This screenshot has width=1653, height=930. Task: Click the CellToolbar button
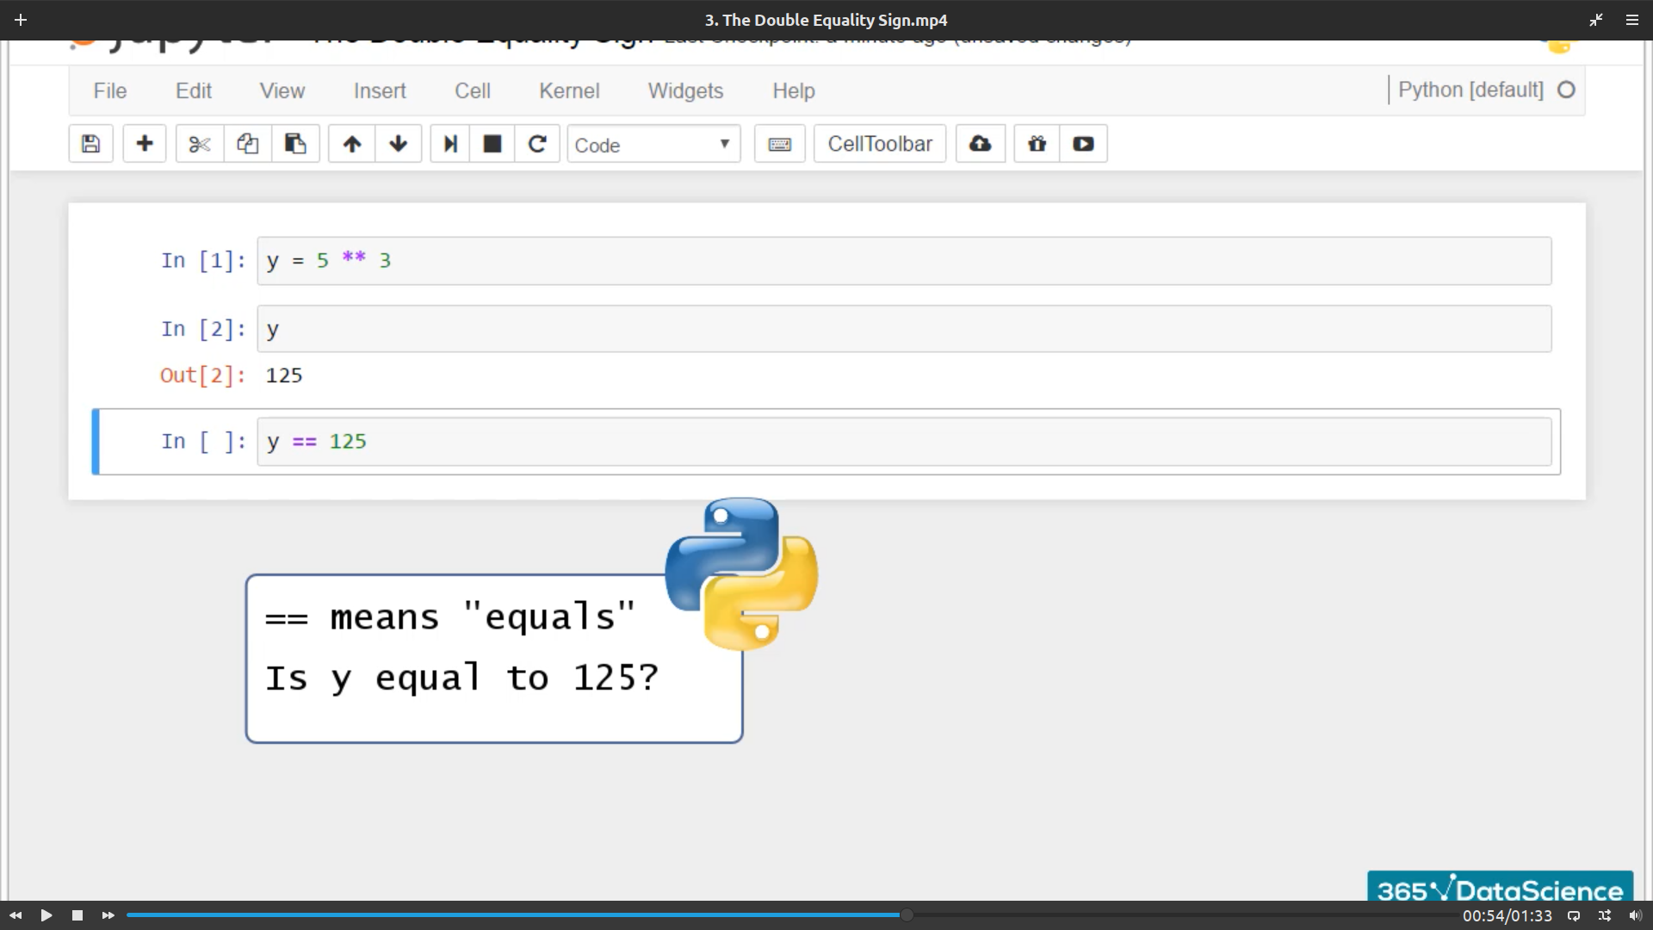tap(879, 144)
